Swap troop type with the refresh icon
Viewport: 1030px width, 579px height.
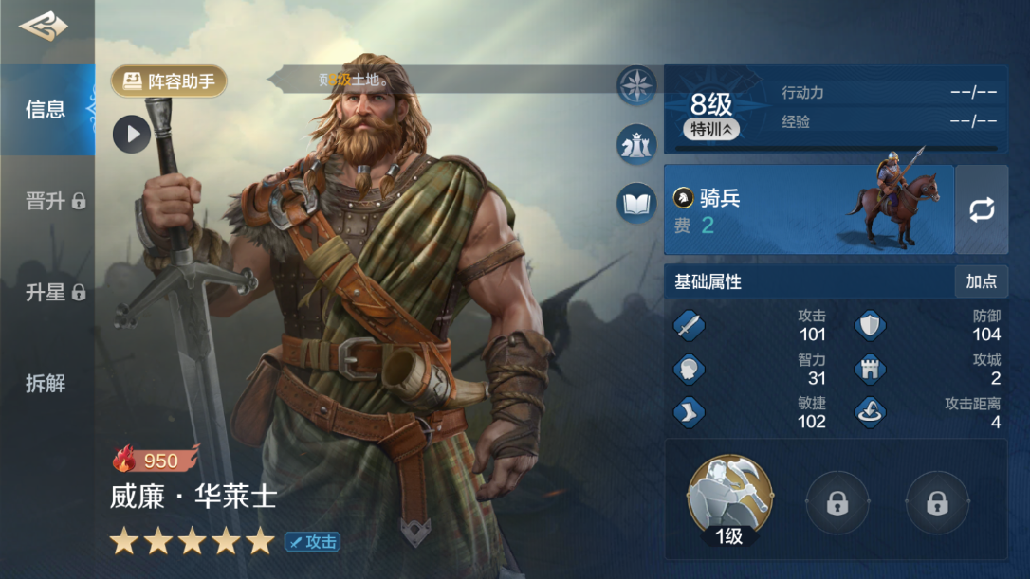tap(982, 209)
